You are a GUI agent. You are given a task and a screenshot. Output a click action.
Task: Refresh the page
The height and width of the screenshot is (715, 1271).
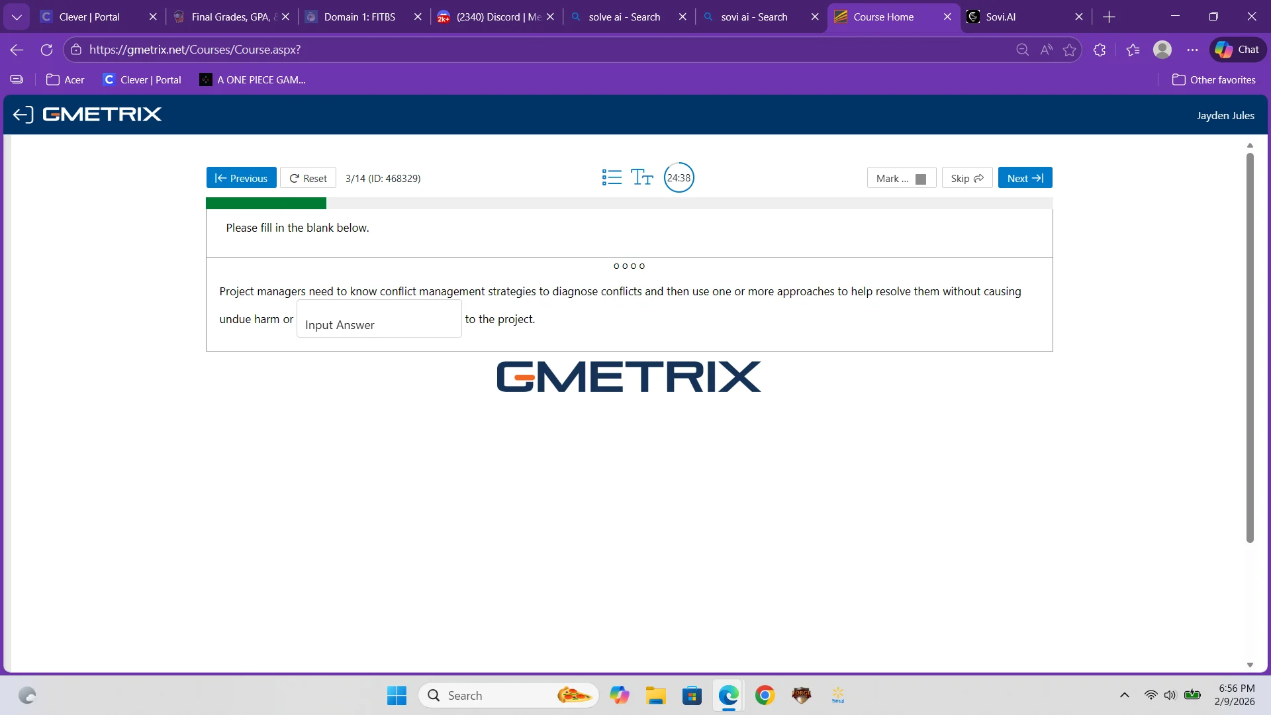(x=46, y=50)
